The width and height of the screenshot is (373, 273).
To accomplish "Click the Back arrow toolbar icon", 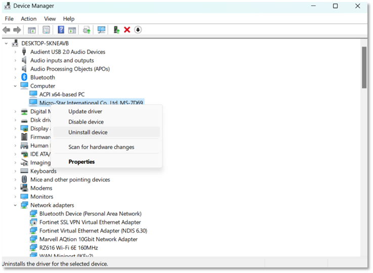I will pyautogui.click(x=7, y=30).
